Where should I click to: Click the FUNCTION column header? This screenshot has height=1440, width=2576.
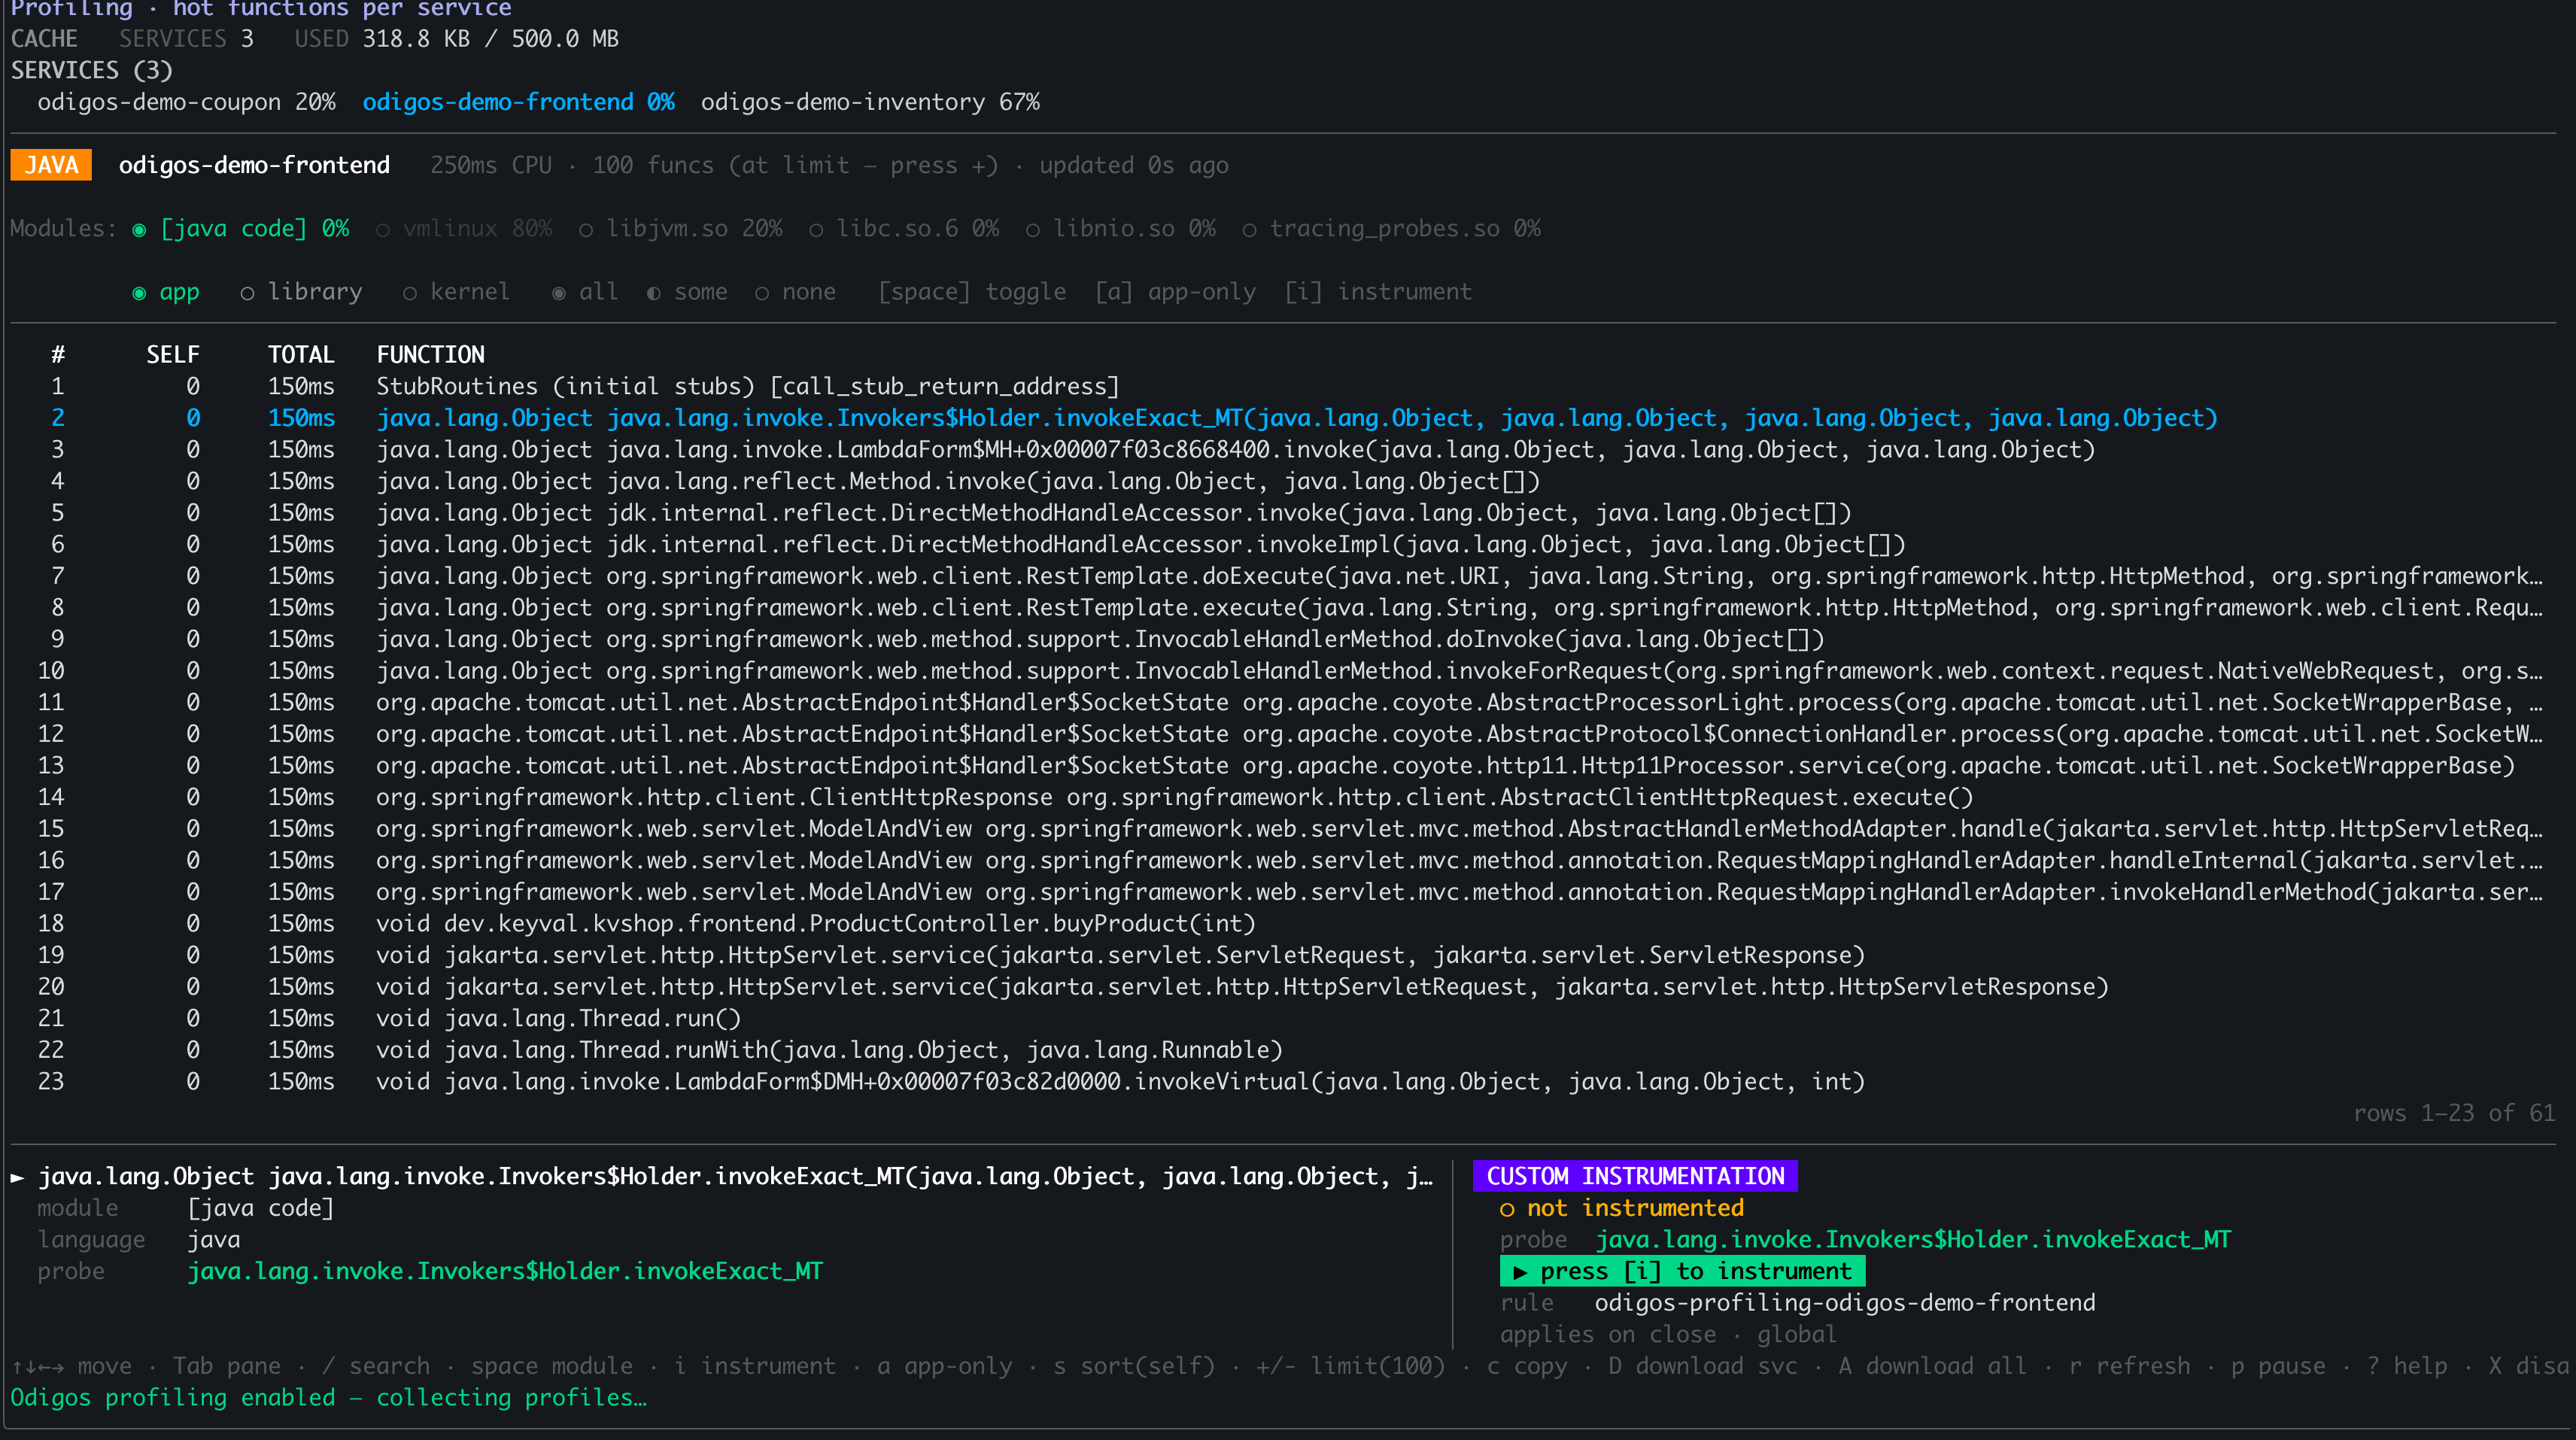(430, 355)
